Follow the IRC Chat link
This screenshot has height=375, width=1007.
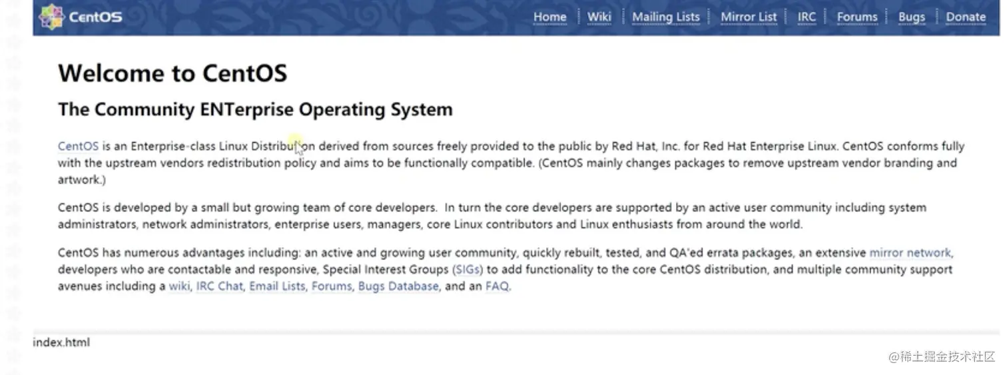[x=219, y=286]
